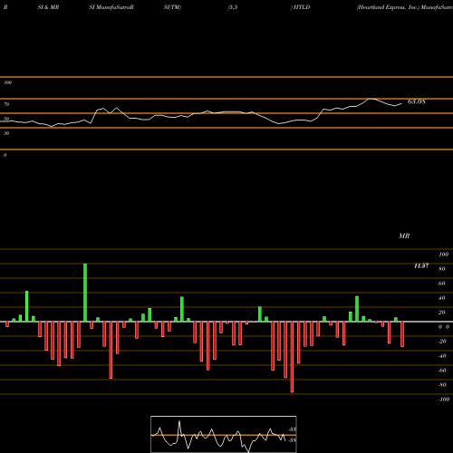Screen dimensions: 453x453
Task: Select the HTLD ticker text in header
Action: click(x=302, y=7)
